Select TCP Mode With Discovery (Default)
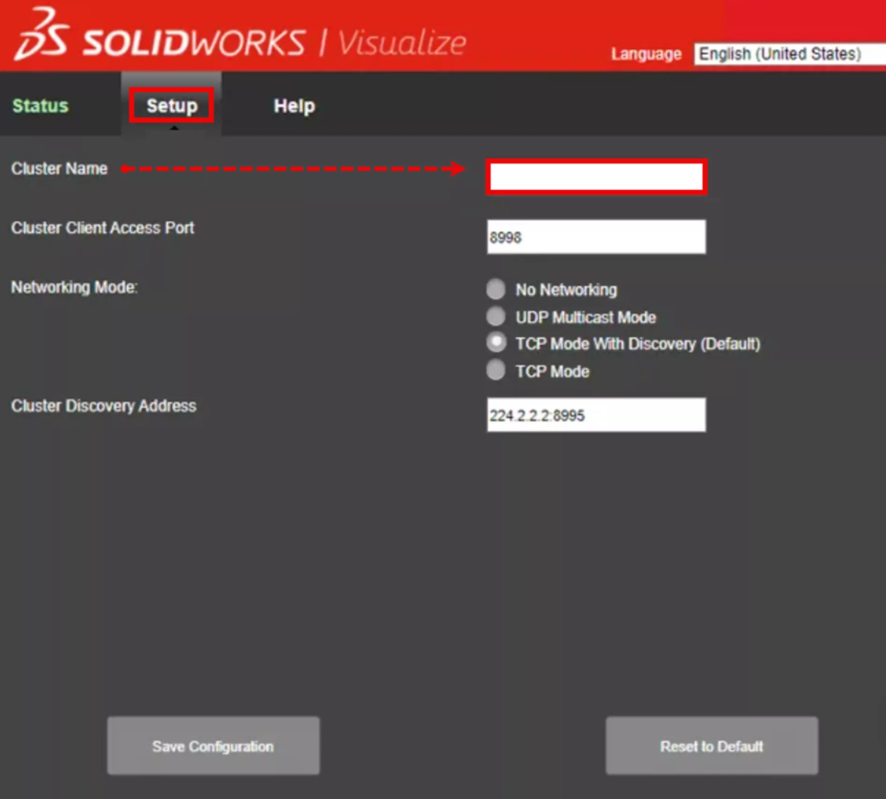Image resolution: width=886 pixels, height=799 pixels. tap(496, 342)
